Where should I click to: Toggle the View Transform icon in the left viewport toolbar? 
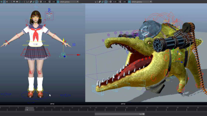click(x=58, y=2)
